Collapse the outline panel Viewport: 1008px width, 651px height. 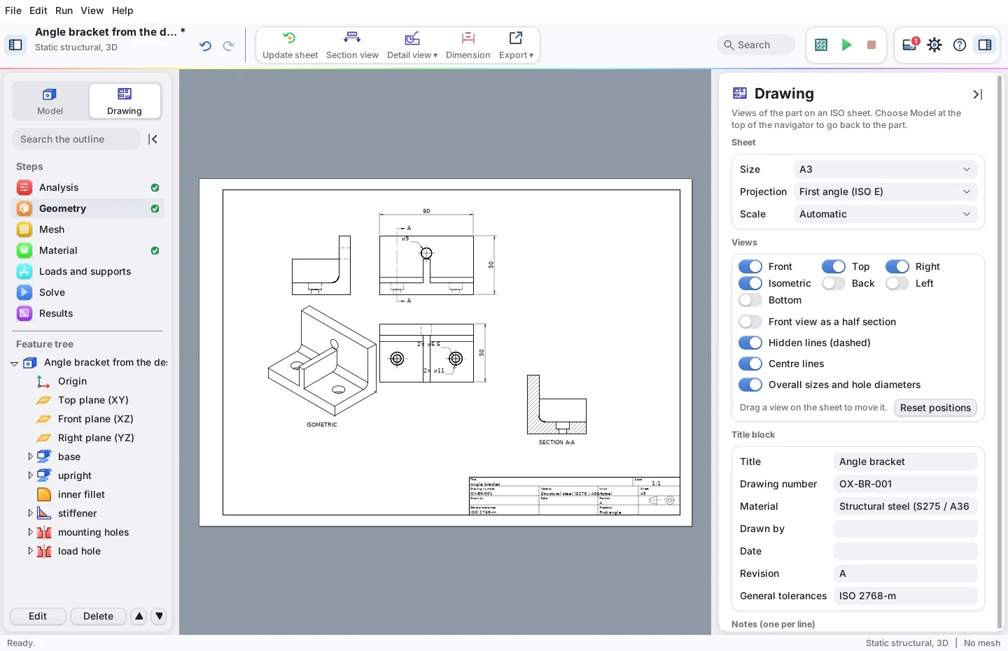click(x=153, y=139)
